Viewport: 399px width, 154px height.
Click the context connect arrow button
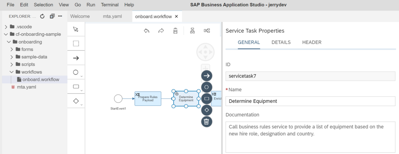click(x=207, y=76)
